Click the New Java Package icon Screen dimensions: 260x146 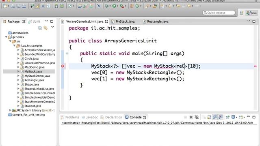(x=132, y=6)
